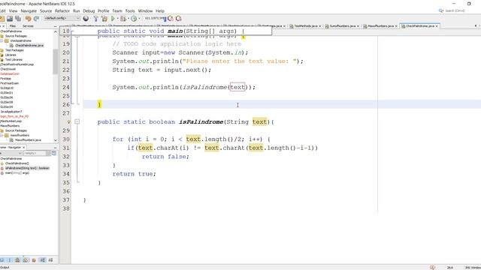Open the Run menu
Viewport: 481px width, 270px height.
coord(77,10)
